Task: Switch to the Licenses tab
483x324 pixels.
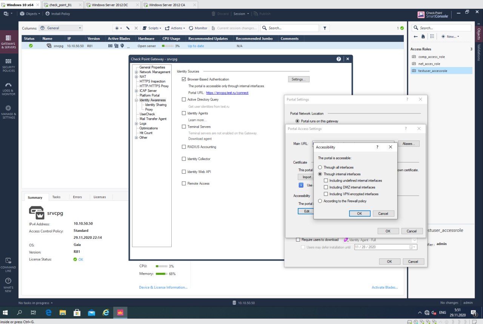Action: (100, 197)
